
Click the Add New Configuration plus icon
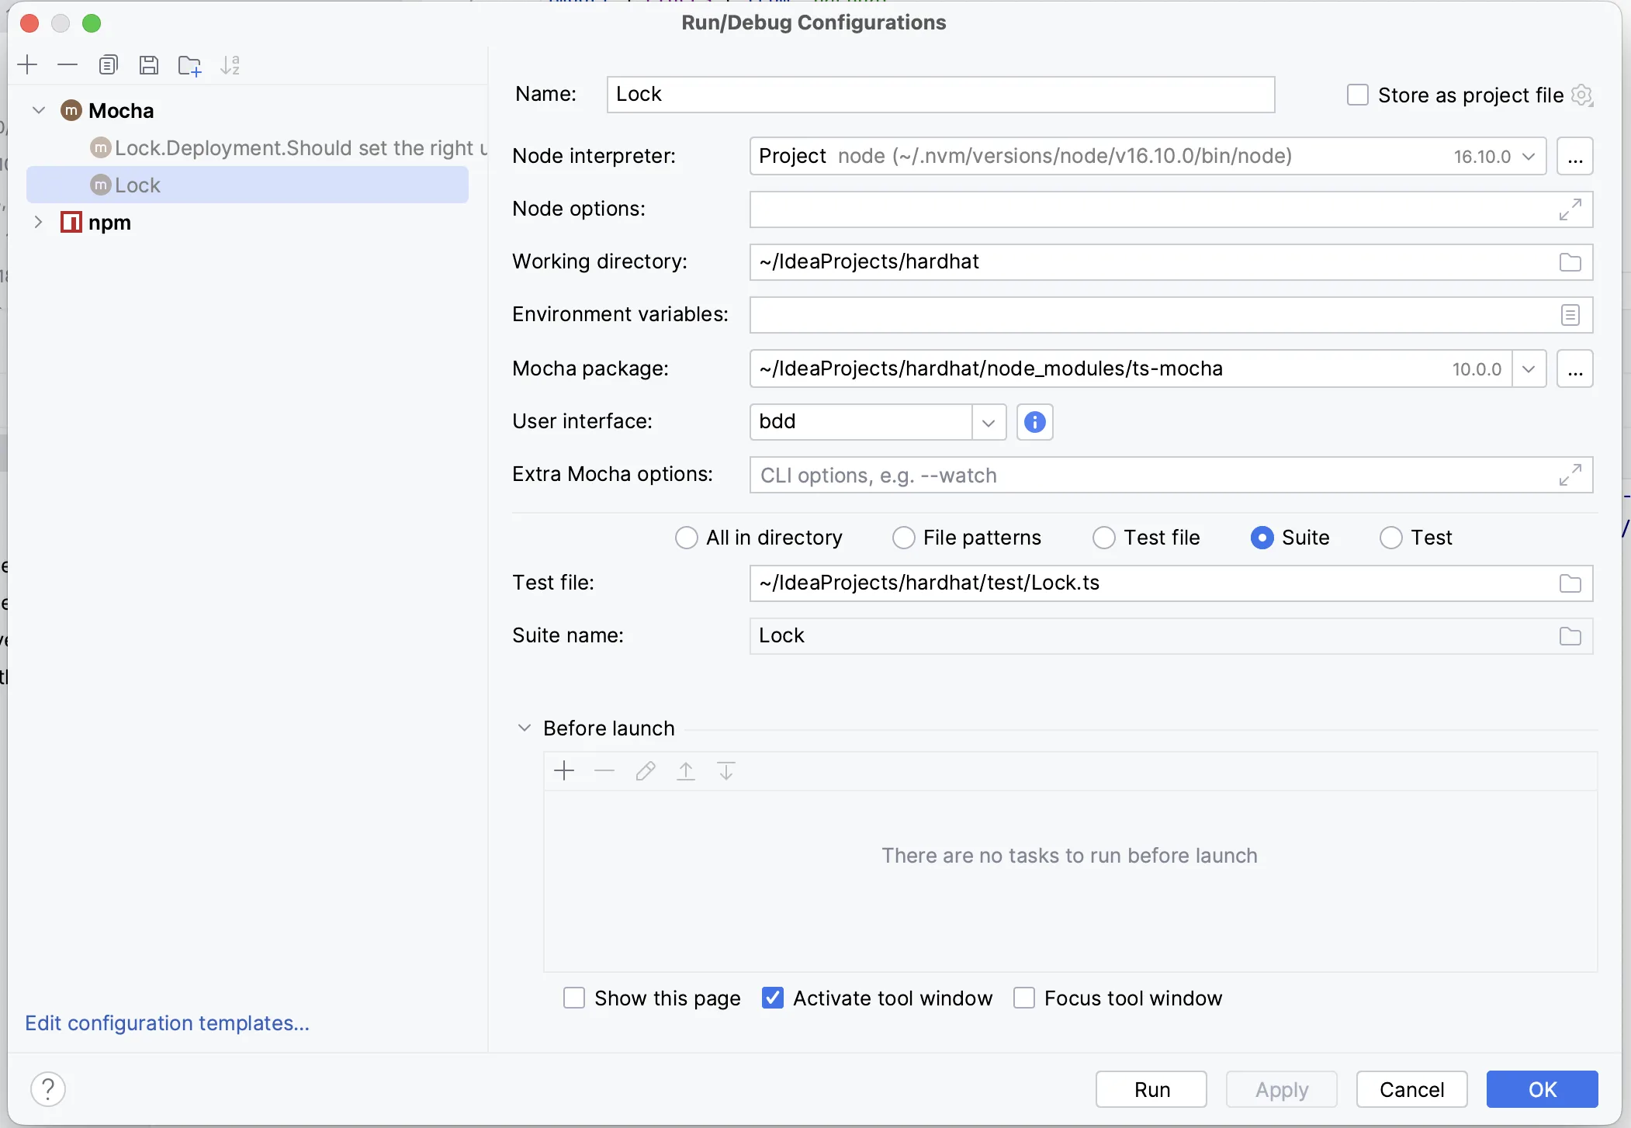click(x=27, y=65)
